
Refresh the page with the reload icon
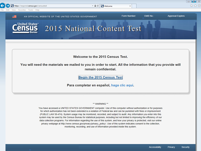coord(98,6)
